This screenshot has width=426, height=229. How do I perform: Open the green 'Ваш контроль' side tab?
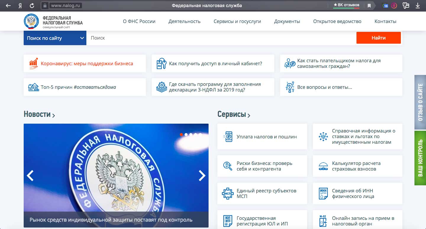[x=420, y=158]
